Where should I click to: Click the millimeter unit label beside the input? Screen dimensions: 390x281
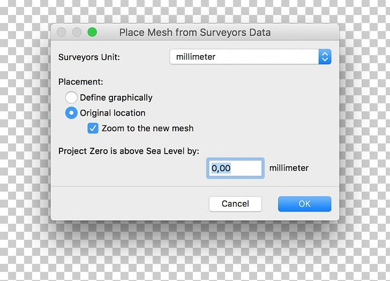289,168
